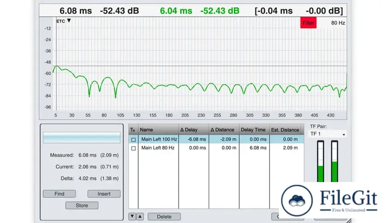
Task: Toggle the red Filter button
Action: [x=308, y=23]
